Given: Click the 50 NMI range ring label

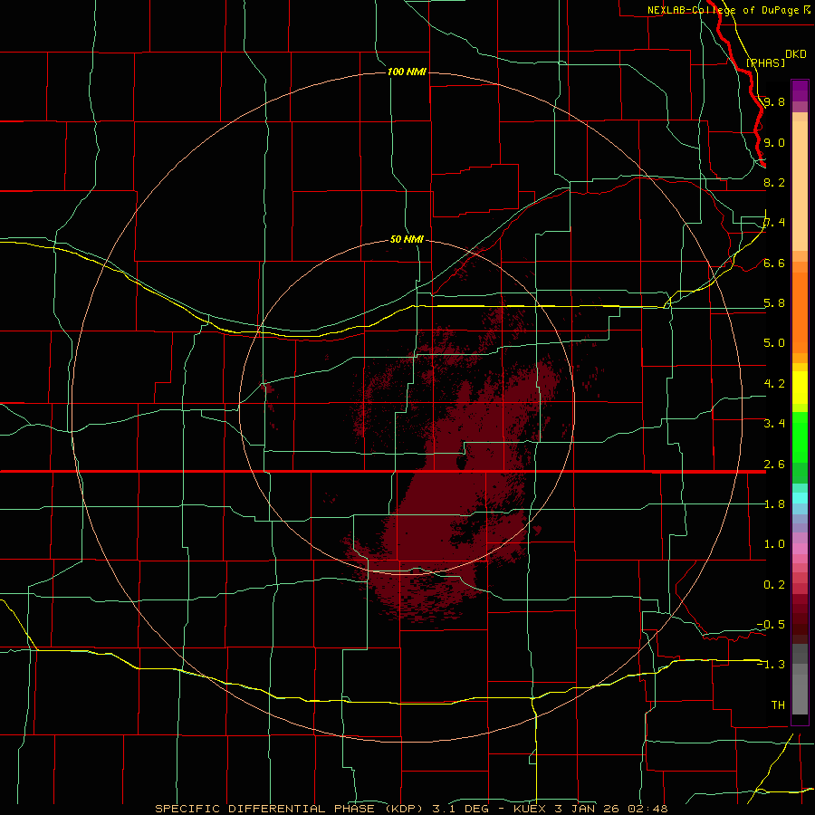Looking at the screenshot, I should [x=407, y=239].
